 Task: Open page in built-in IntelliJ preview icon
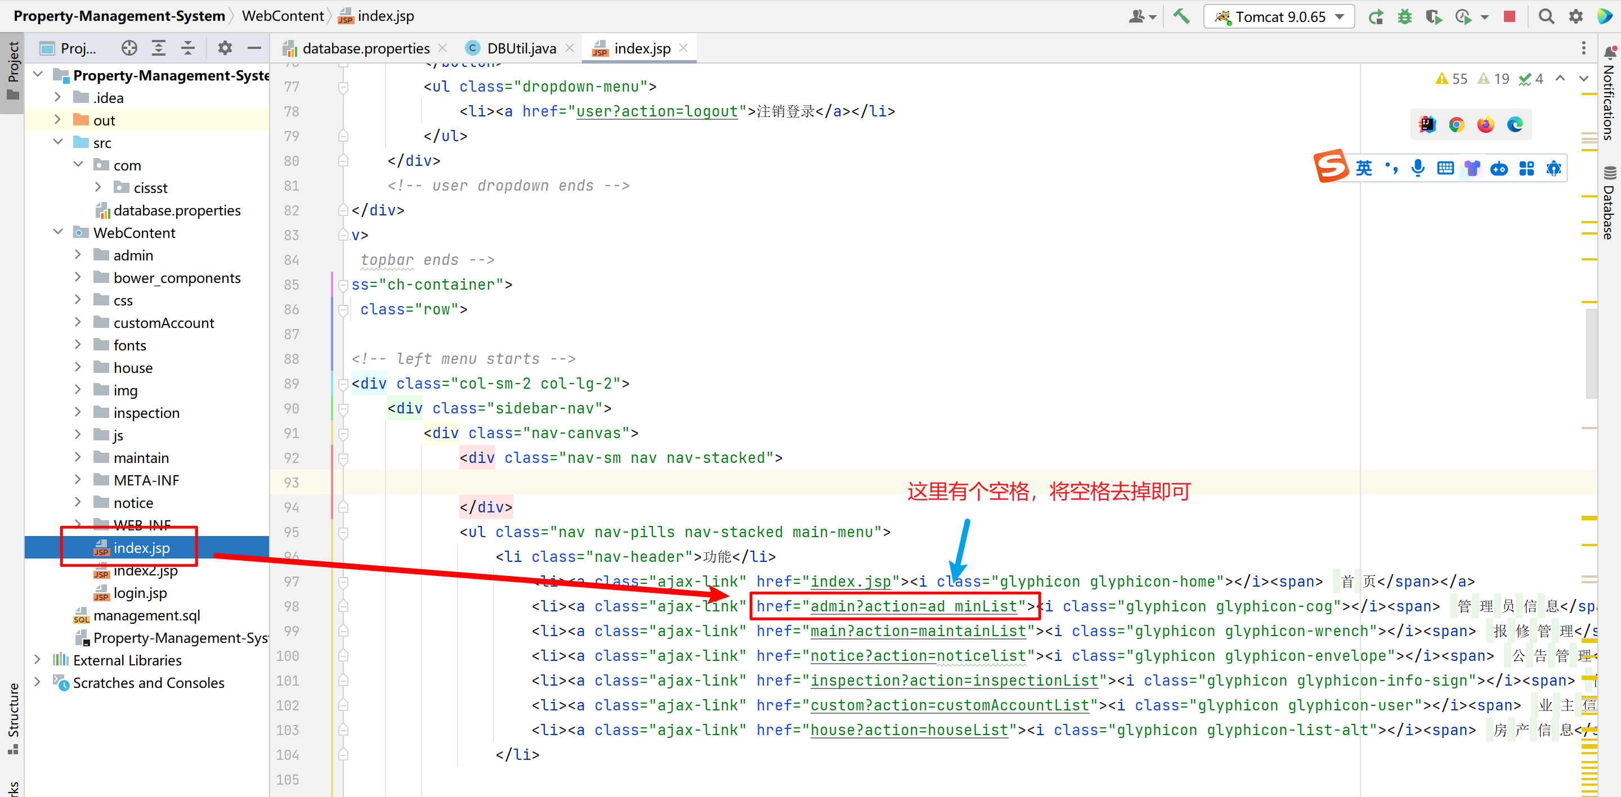click(1427, 124)
